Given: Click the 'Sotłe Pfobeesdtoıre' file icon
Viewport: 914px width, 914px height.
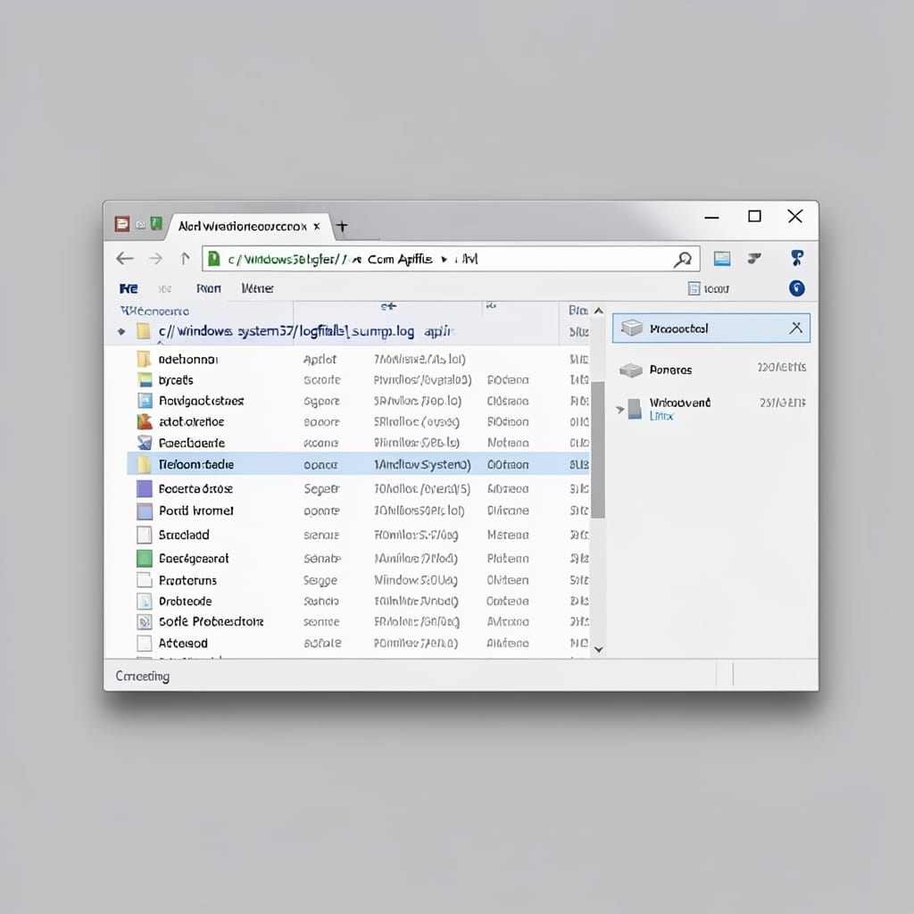Looking at the screenshot, I should [x=145, y=622].
